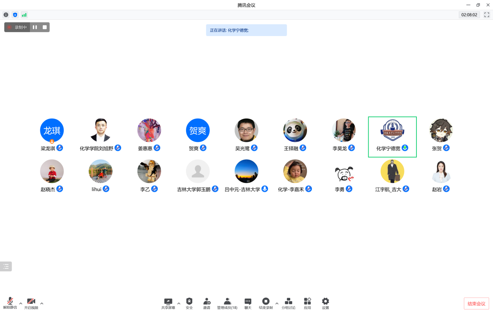Expand the arrow next to 共享屏幕
The image size is (493, 312).
pos(179,303)
